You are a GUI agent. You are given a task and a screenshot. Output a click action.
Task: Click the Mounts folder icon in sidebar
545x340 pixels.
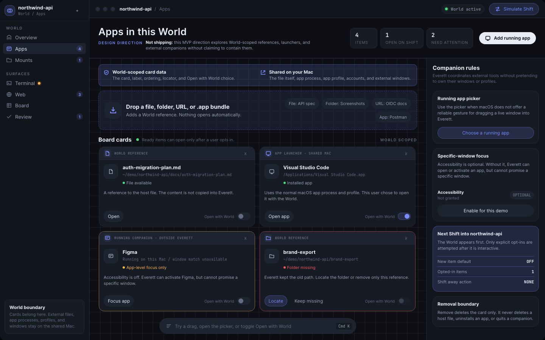pos(9,60)
